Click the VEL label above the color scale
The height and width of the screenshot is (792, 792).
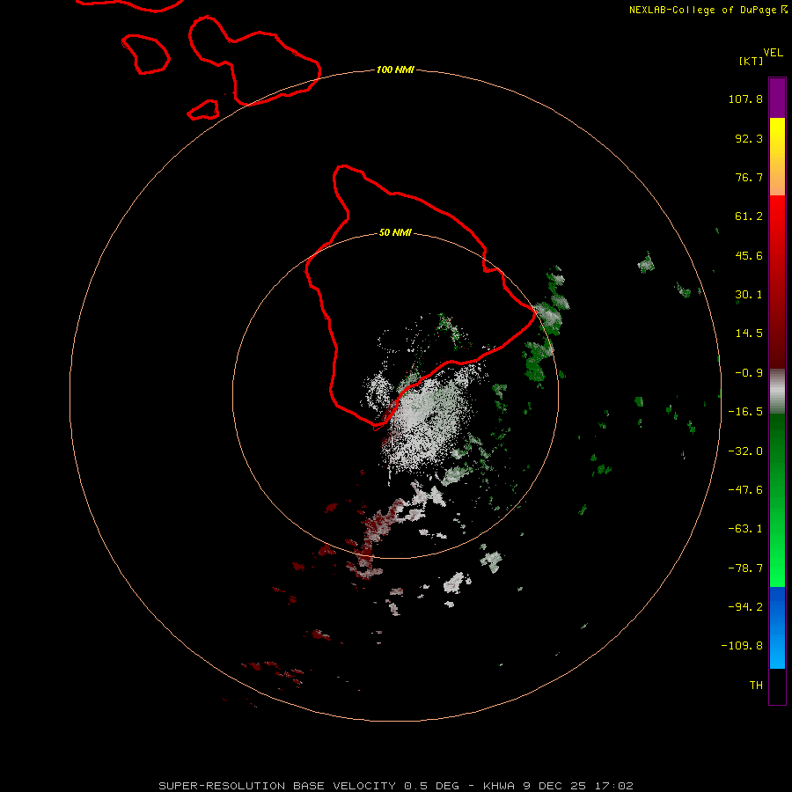(x=774, y=53)
